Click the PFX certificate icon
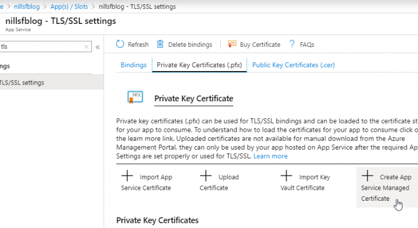This screenshot has width=418, height=228. [x=135, y=97]
